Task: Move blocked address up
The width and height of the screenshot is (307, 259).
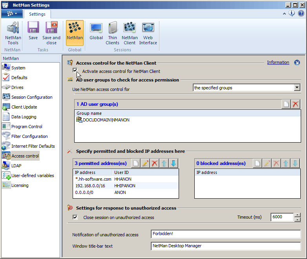Action: pos(286,163)
